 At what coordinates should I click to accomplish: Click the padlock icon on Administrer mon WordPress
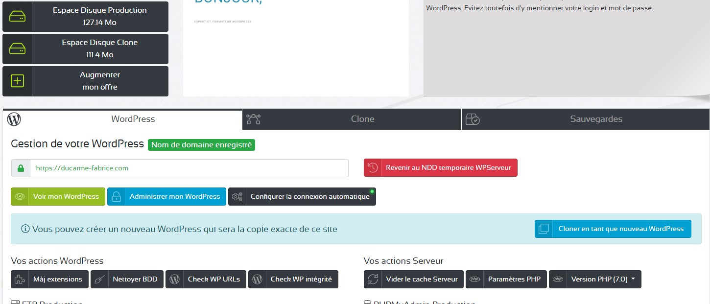click(x=116, y=196)
